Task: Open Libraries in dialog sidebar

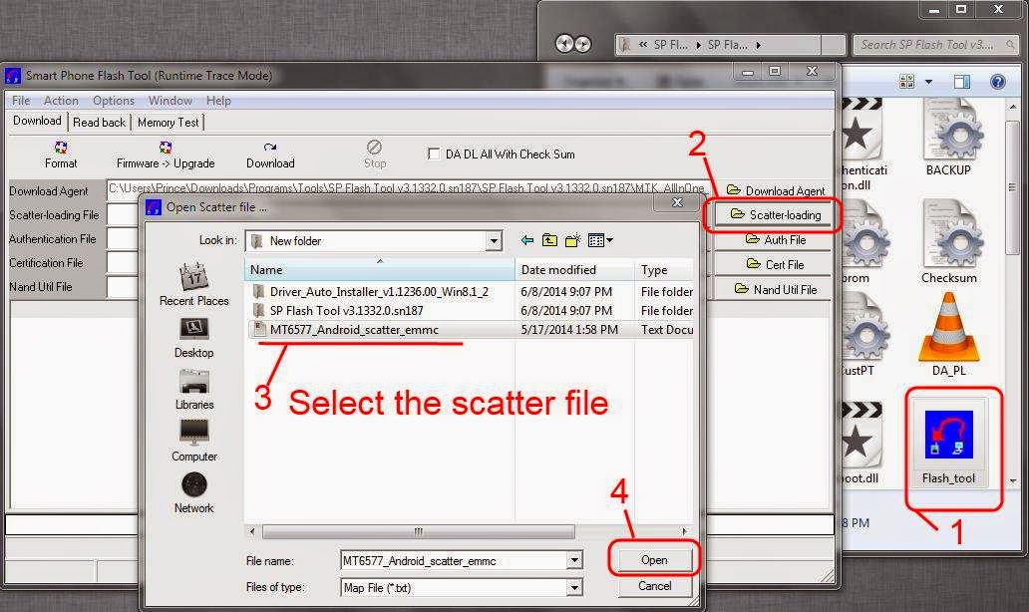Action: point(194,389)
